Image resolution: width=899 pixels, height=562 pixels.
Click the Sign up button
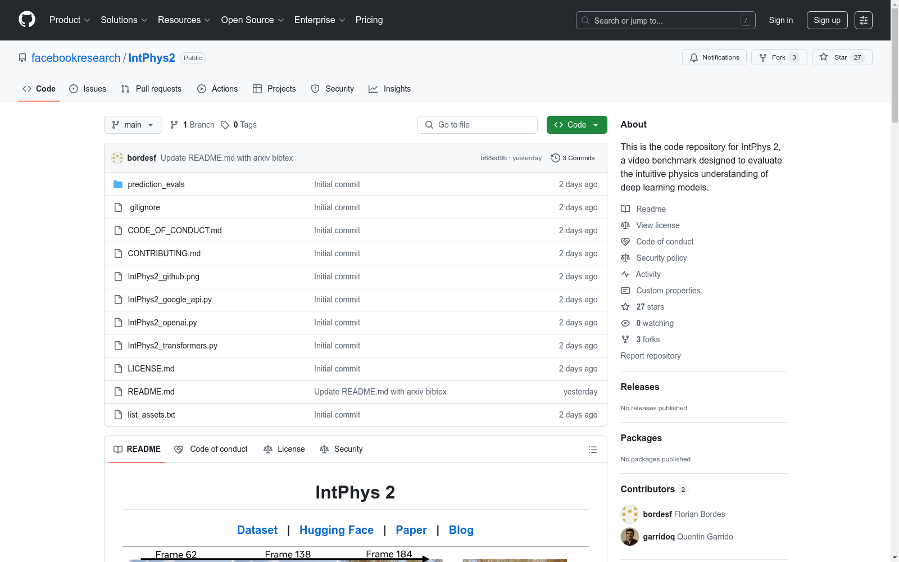pyautogui.click(x=827, y=20)
